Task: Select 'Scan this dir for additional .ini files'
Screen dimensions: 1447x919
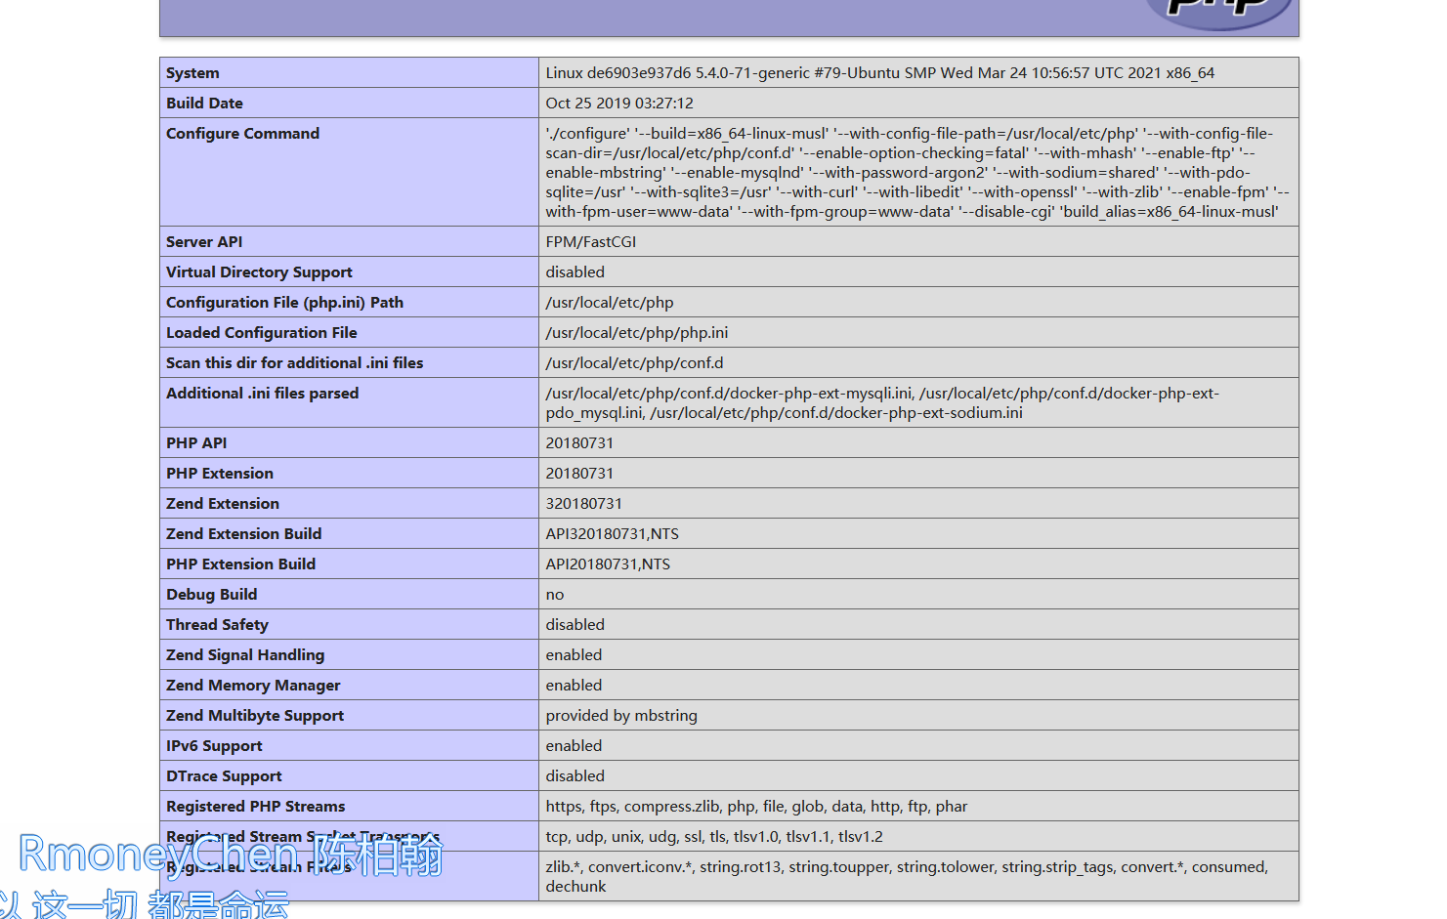Action: coord(294,363)
